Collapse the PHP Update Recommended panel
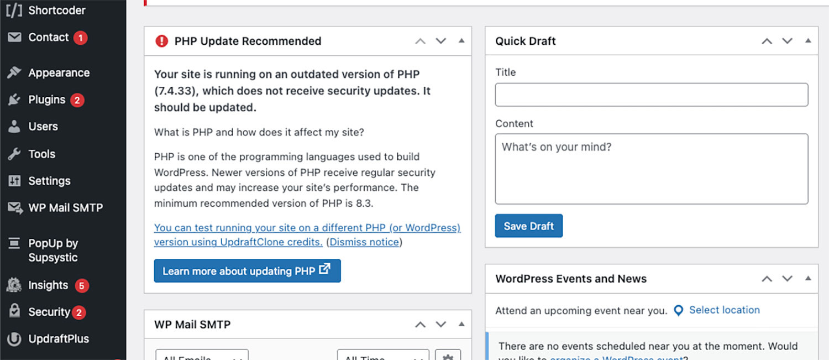 pos(461,40)
